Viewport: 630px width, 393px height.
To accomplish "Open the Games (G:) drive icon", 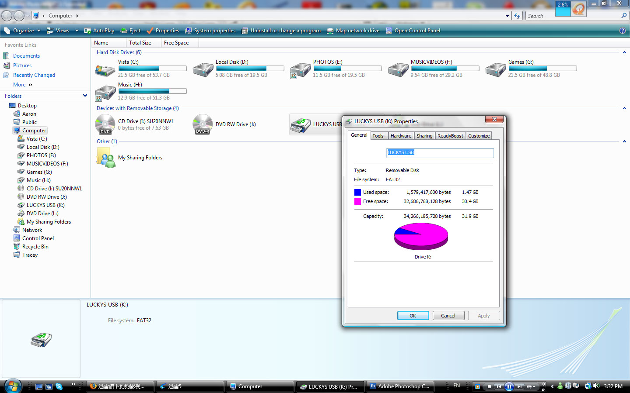I will pyautogui.click(x=496, y=70).
